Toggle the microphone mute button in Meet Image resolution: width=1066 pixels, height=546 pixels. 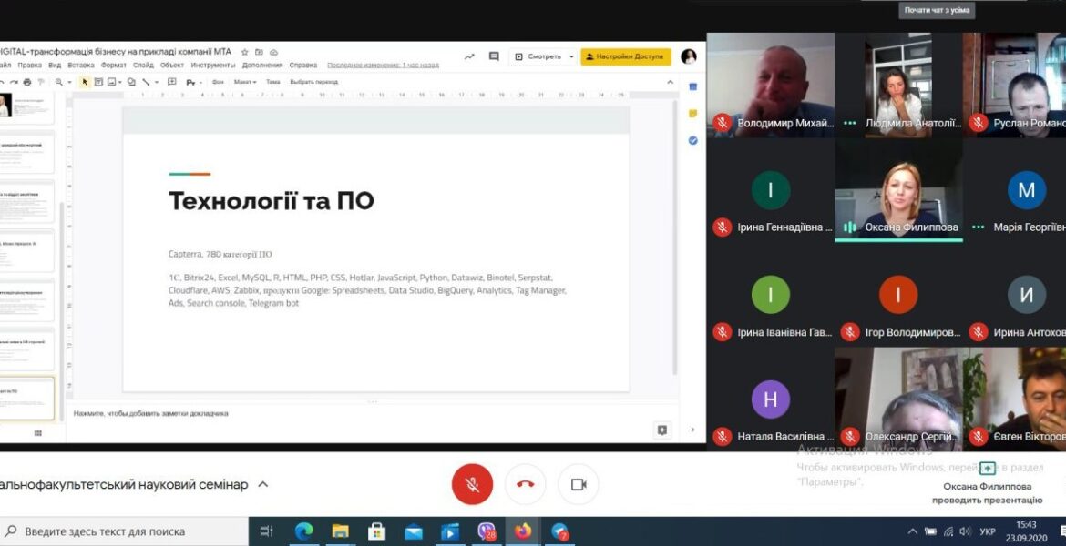coord(472,484)
